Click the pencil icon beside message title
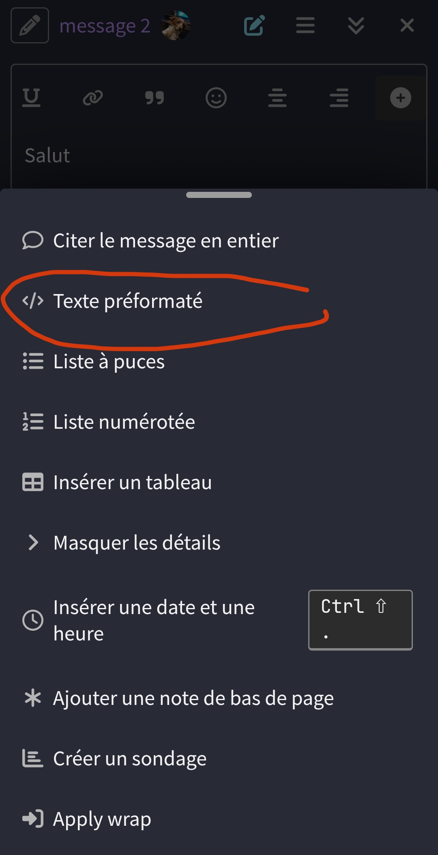Screen dimensions: 438x855 [30, 26]
